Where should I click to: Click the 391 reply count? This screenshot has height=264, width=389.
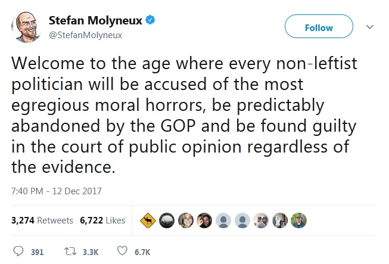point(37,252)
